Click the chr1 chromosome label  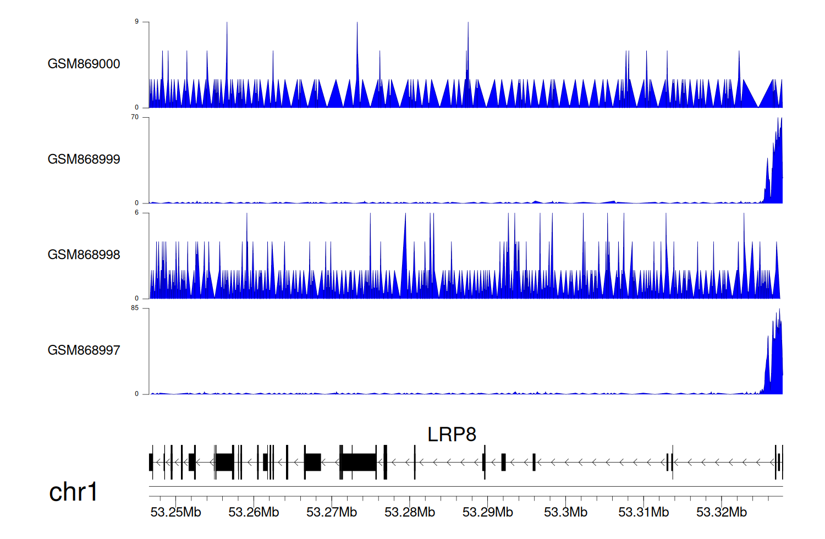73,492
